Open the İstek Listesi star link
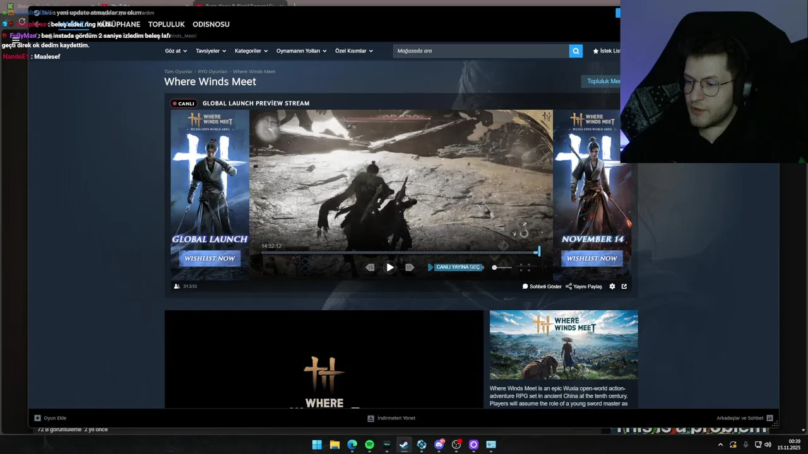Viewport: 808px width, 454px height. (606, 51)
